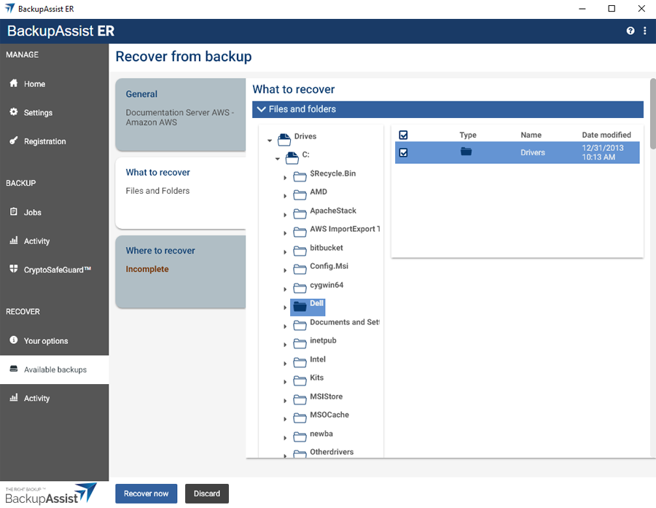The height and width of the screenshot is (508, 656).
Task: Expand the newba folder arrow
Action: [x=285, y=438]
